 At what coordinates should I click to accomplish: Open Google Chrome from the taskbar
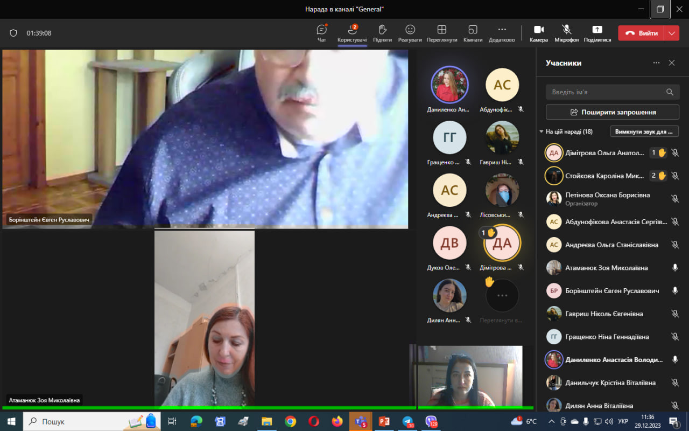coord(290,421)
